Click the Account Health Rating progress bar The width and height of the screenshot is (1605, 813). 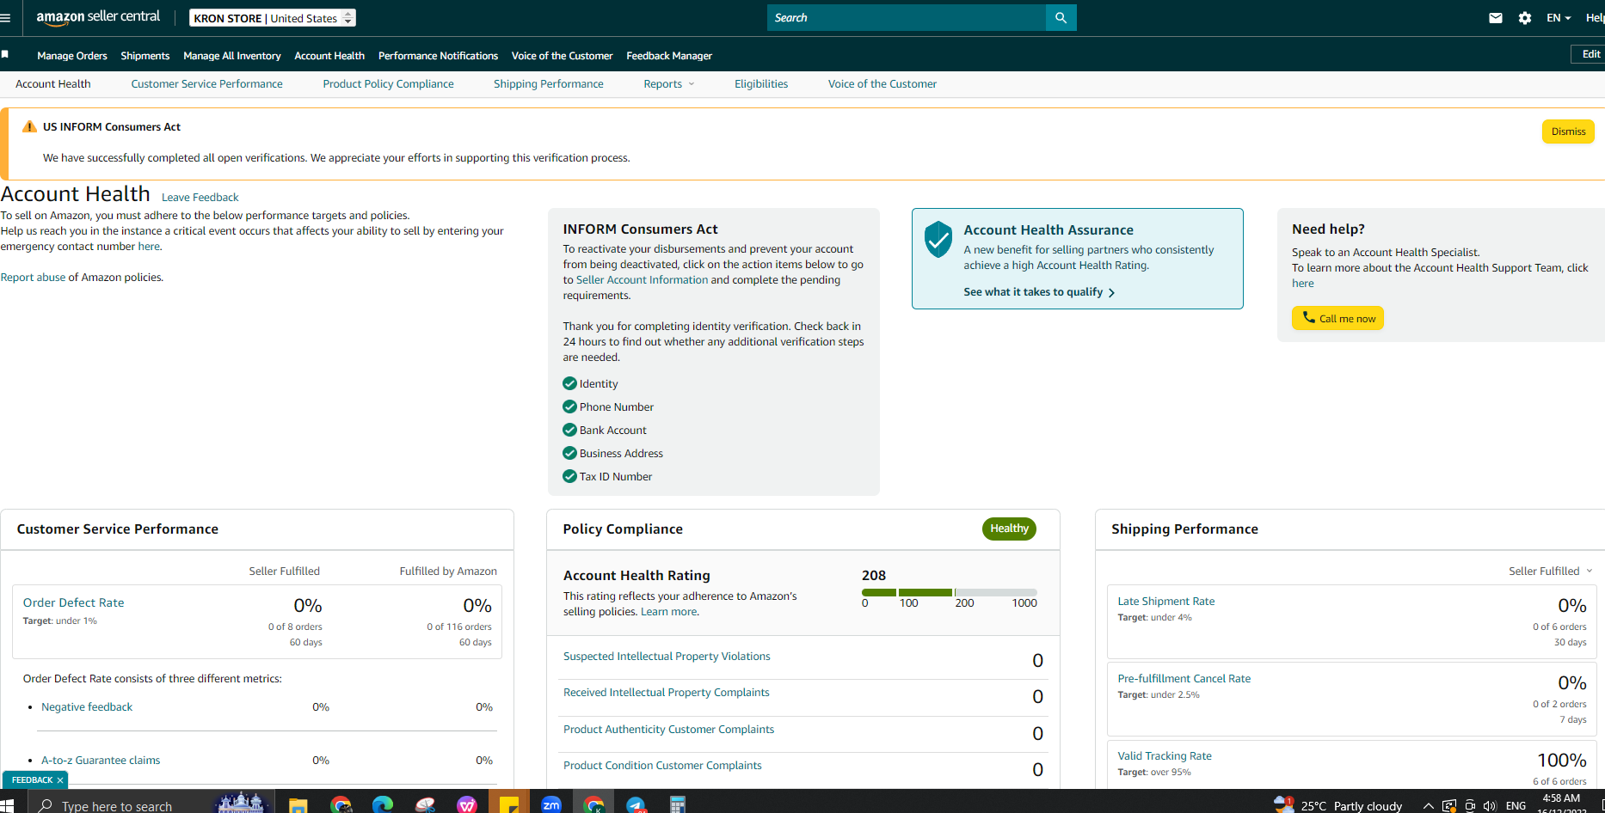950,592
